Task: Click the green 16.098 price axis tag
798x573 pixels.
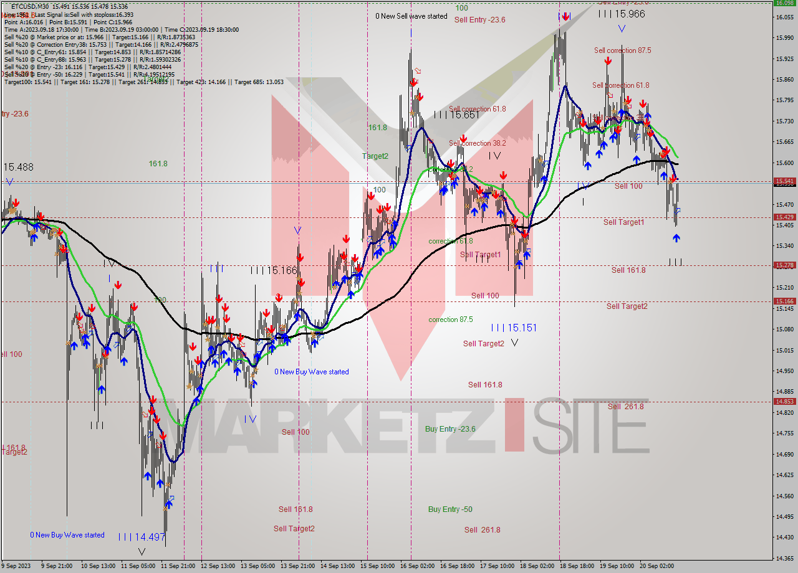Action: pyautogui.click(x=784, y=2)
